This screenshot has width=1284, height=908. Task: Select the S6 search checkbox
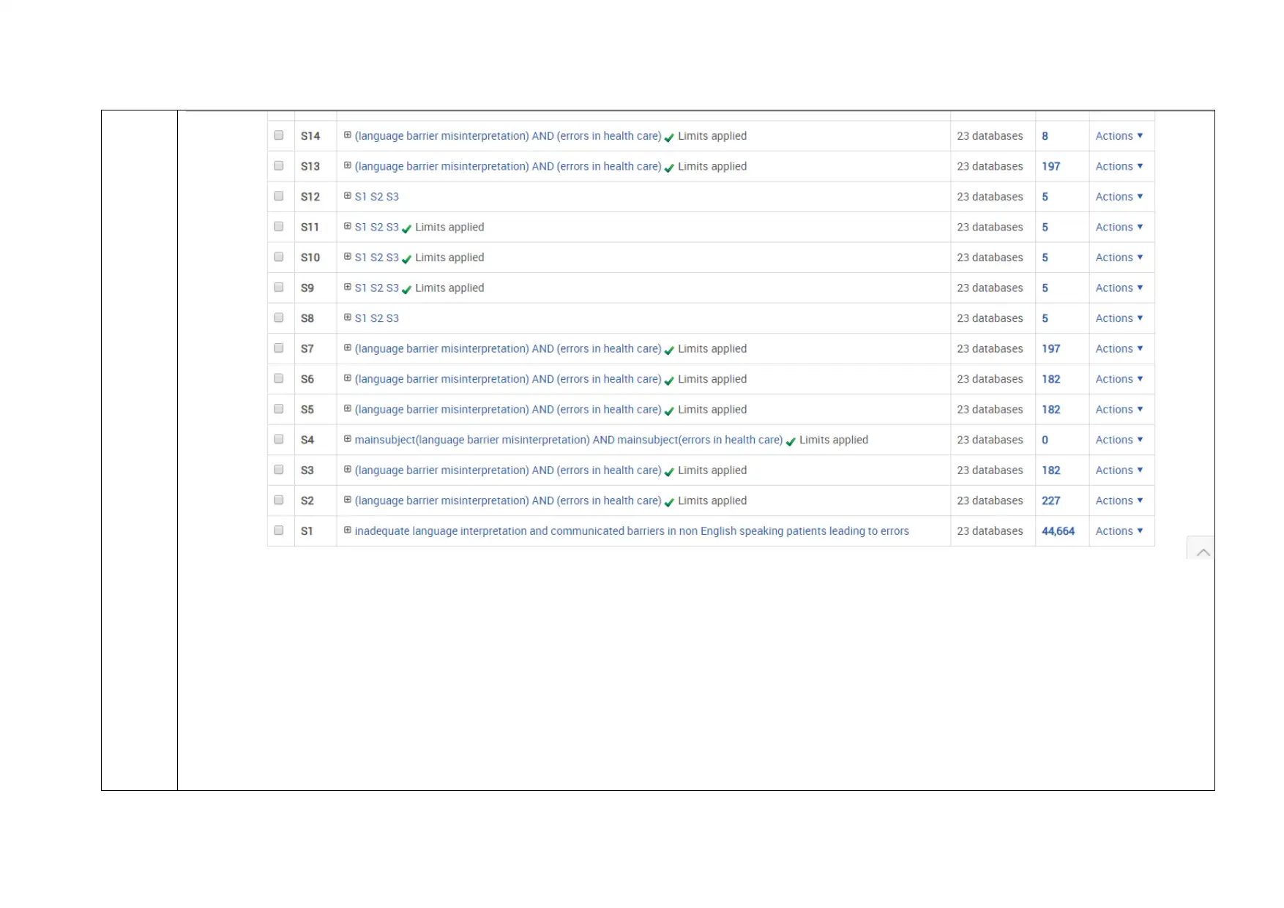click(x=279, y=378)
